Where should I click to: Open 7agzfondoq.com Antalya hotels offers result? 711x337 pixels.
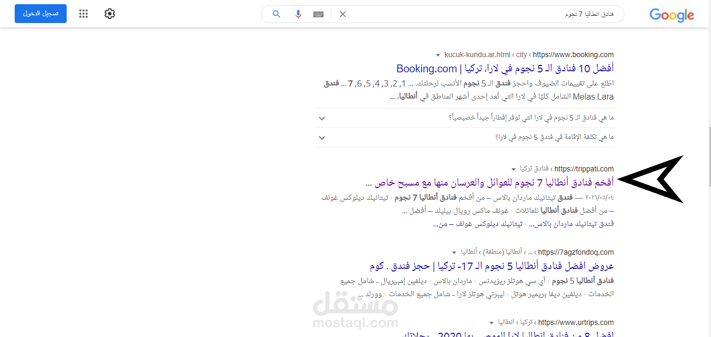pos(492,266)
